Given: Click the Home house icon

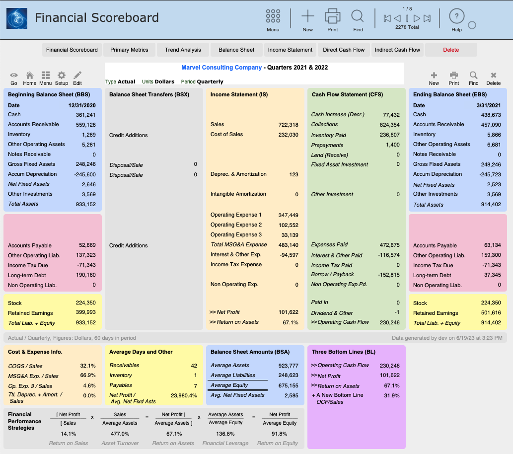Looking at the screenshot, I should coord(29,76).
